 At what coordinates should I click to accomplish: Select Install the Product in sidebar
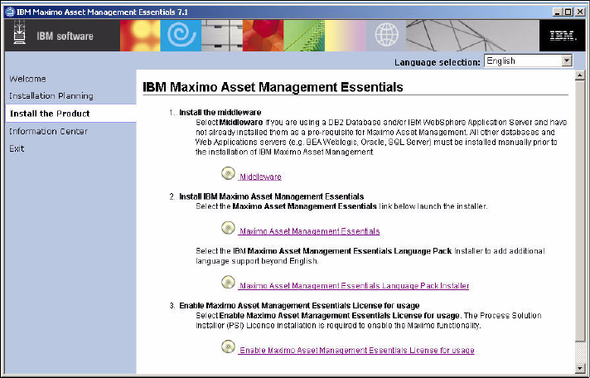(x=70, y=114)
